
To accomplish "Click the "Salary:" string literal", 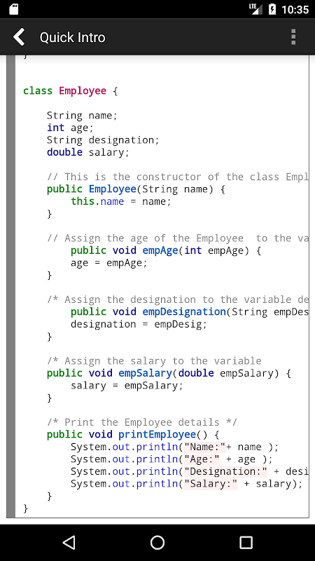I will click(211, 484).
